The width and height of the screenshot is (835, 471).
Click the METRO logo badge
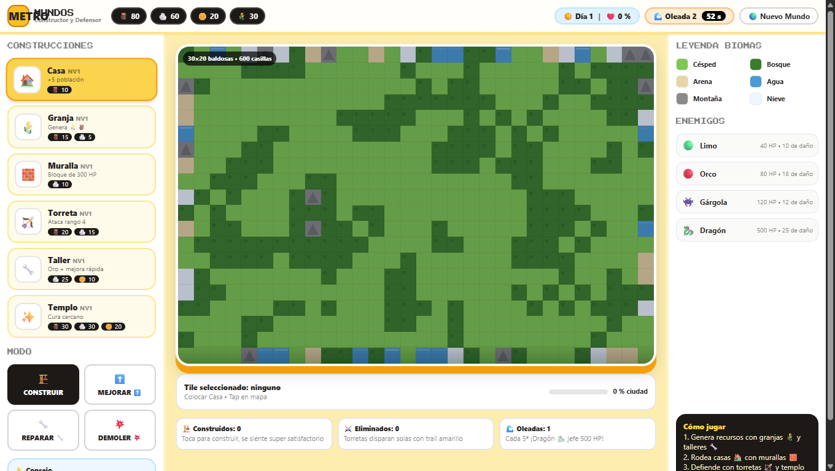tap(18, 17)
